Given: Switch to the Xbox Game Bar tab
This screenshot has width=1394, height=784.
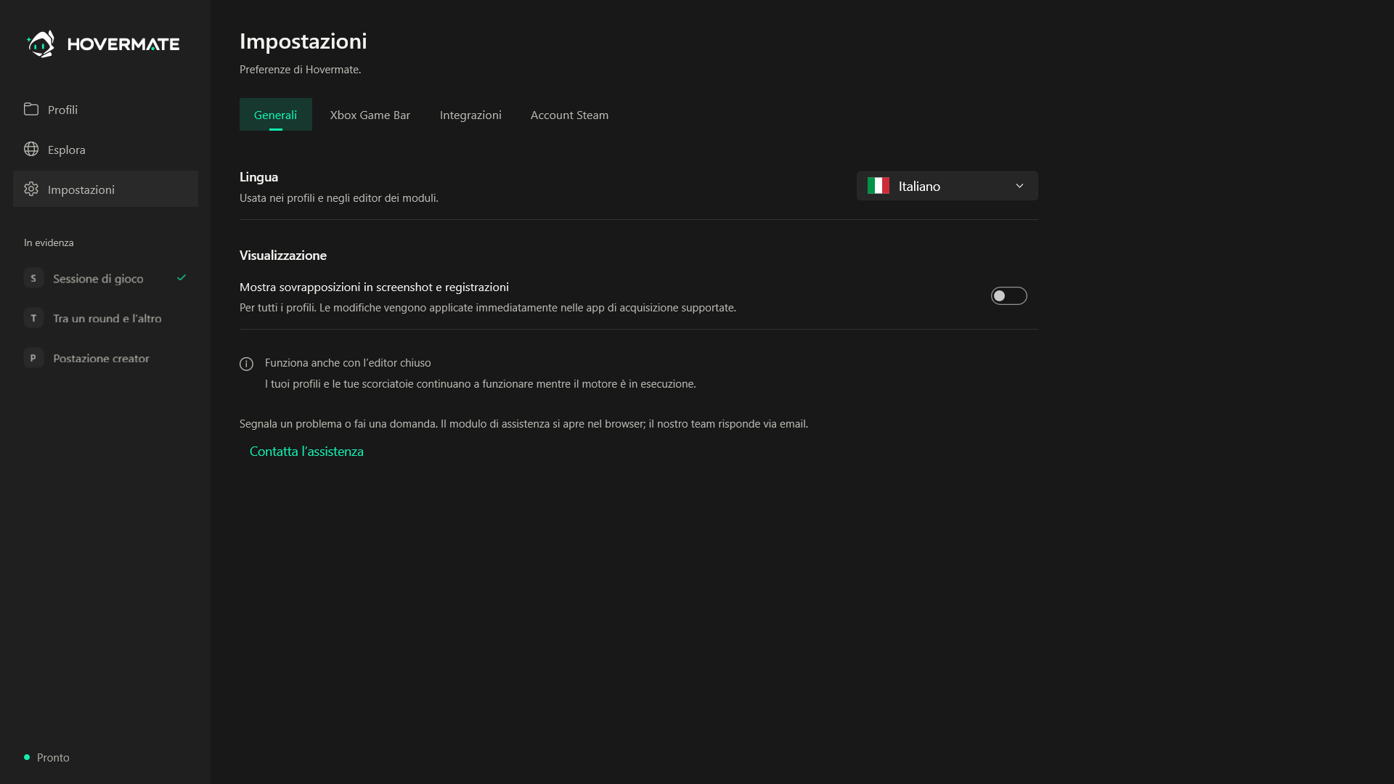Looking at the screenshot, I should 370,115.
